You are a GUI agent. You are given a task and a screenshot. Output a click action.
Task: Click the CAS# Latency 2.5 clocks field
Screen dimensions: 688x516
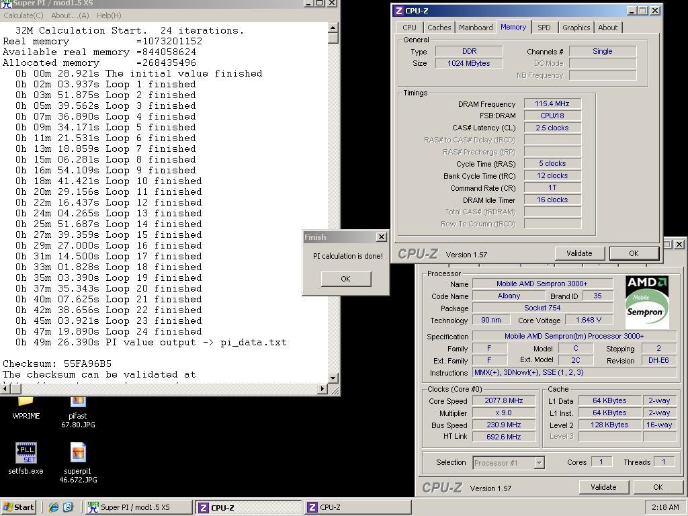click(x=552, y=128)
